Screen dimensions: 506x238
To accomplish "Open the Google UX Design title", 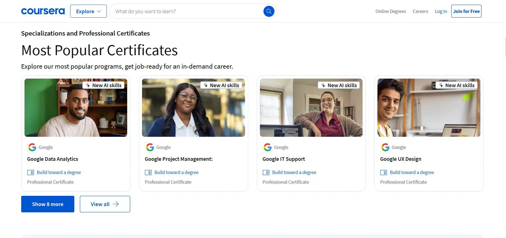I will tap(401, 159).
